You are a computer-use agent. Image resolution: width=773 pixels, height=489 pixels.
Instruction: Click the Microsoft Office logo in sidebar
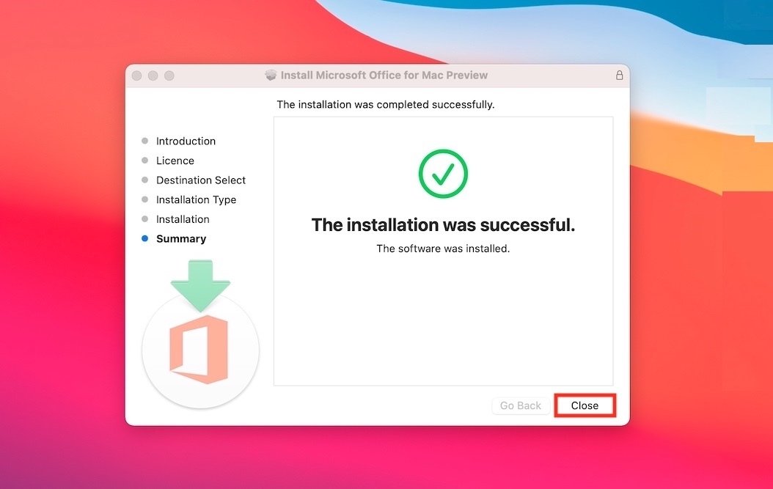point(199,349)
